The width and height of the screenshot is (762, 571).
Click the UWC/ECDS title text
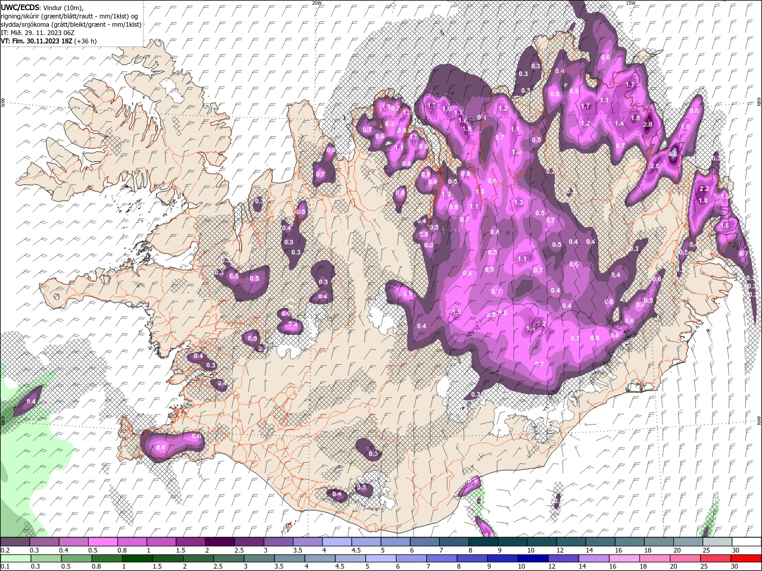click(20, 7)
